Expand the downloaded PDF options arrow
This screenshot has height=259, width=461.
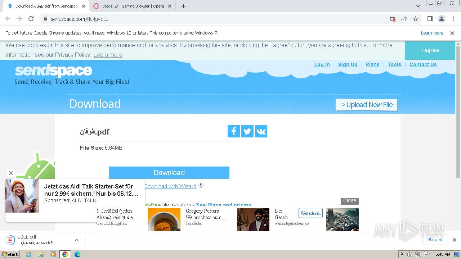pos(76,240)
